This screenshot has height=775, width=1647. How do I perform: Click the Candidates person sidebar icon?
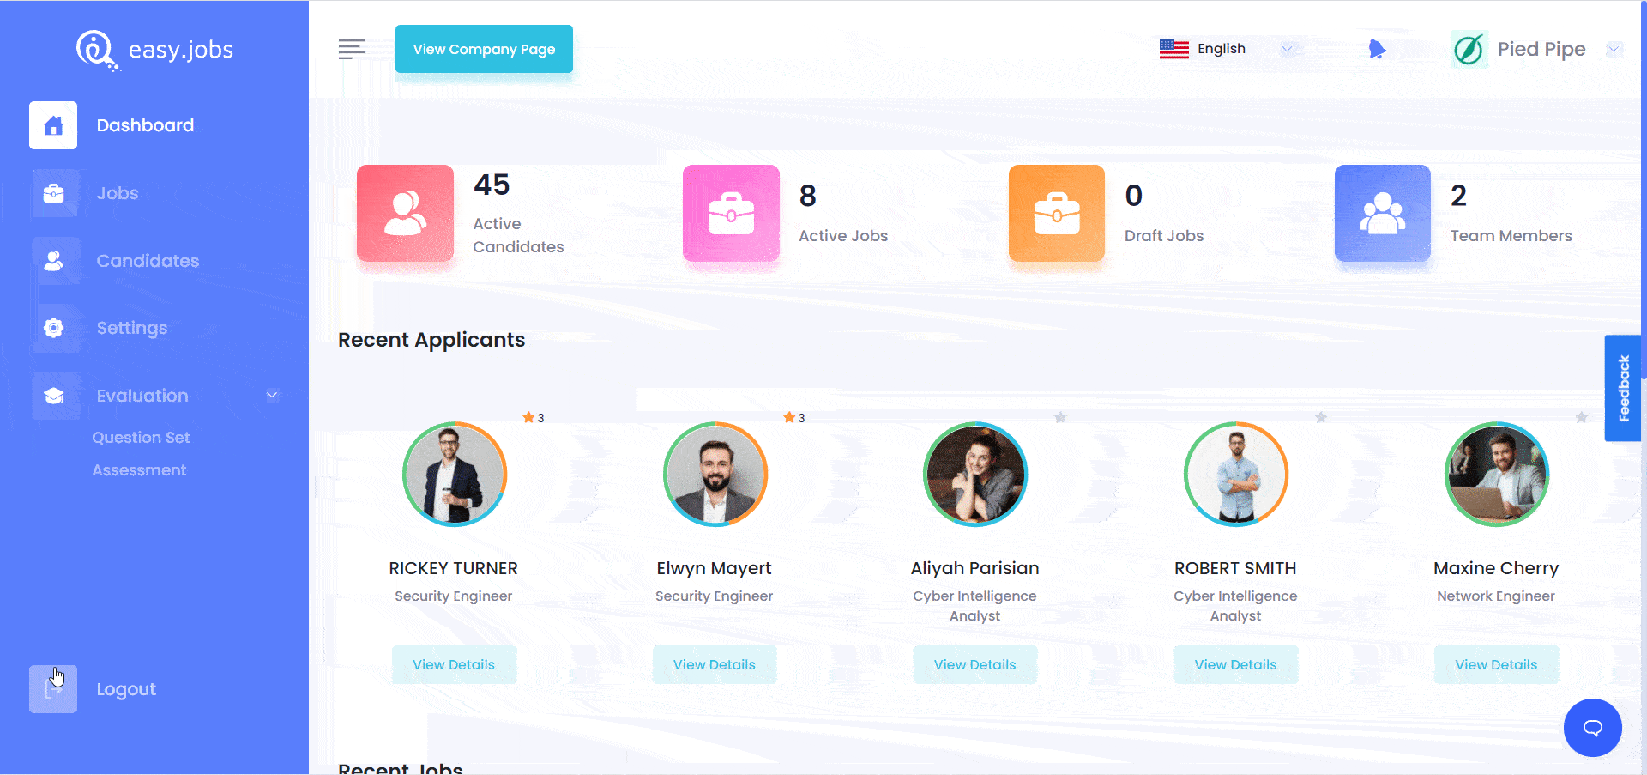tap(53, 261)
